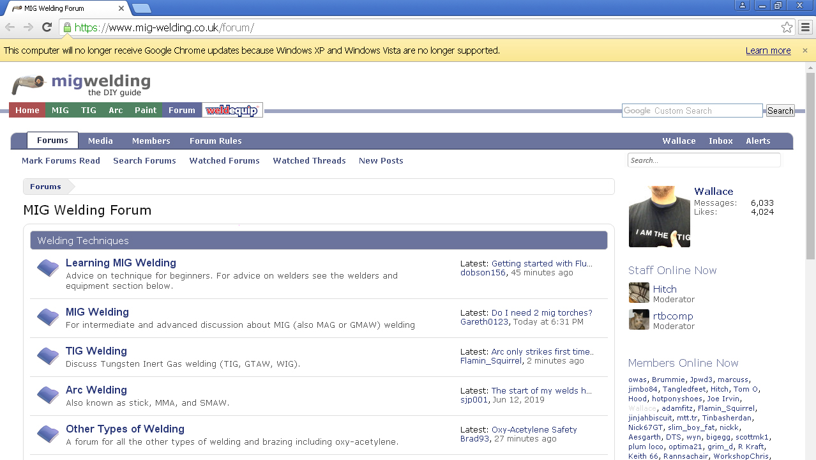Image resolution: width=816 pixels, height=460 pixels.
Task: Click the Google Custom Search field
Action: pos(692,111)
